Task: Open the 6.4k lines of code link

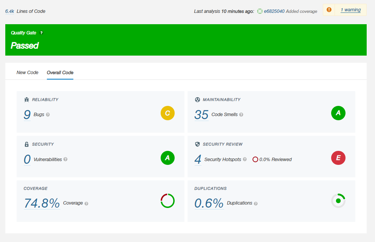Action: coord(9,11)
